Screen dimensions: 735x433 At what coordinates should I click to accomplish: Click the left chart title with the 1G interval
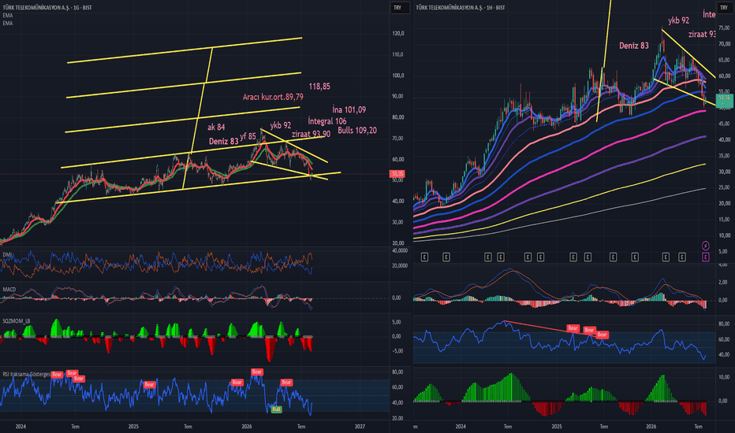[x=47, y=8]
